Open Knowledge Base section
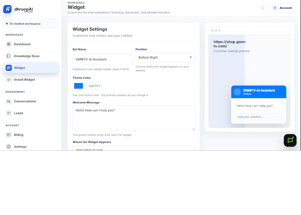Image resolution: width=301 pixels, height=215 pixels. pyautogui.click(x=30, y=56)
